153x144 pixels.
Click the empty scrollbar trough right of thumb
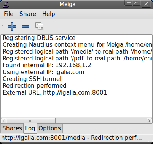[x=101, y=120]
